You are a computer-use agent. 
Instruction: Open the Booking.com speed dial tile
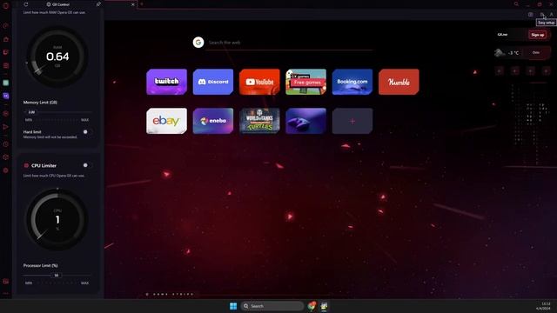coord(352,82)
